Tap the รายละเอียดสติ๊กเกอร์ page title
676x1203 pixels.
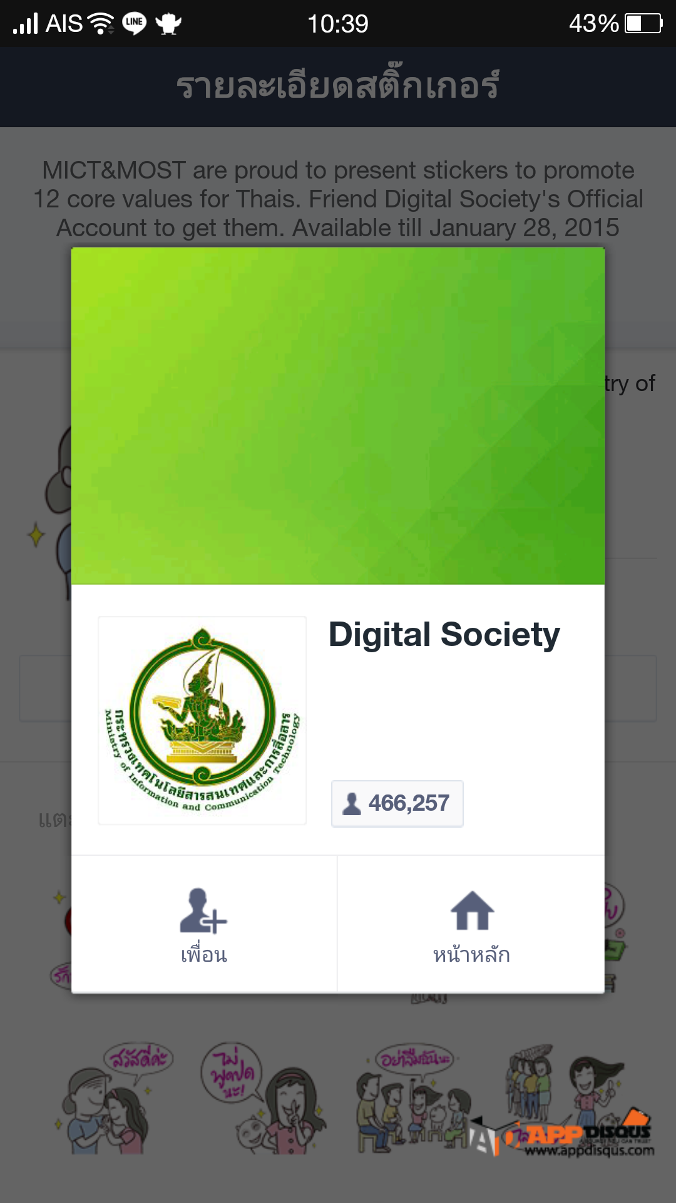[338, 85]
